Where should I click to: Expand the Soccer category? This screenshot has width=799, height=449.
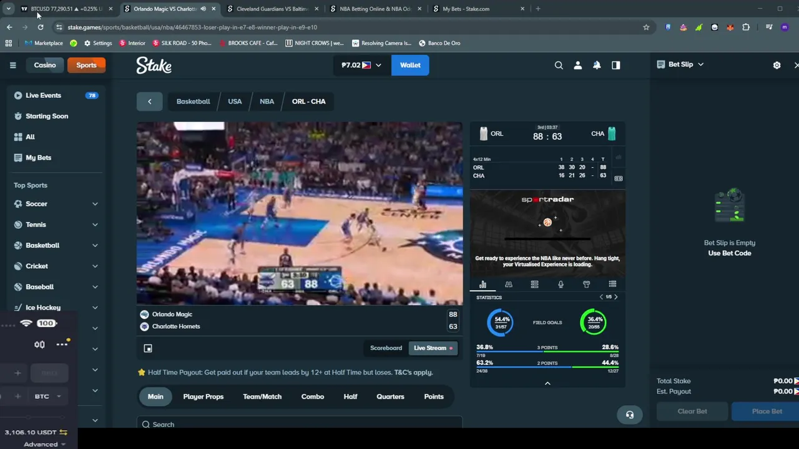[95, 204]
